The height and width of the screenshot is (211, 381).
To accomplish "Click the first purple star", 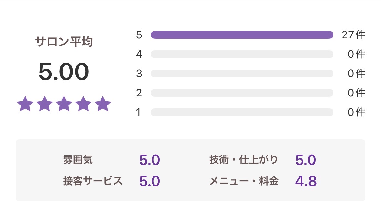I will point(25,104).
